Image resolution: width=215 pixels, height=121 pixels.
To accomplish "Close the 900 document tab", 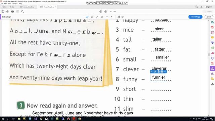I will 56,7.
